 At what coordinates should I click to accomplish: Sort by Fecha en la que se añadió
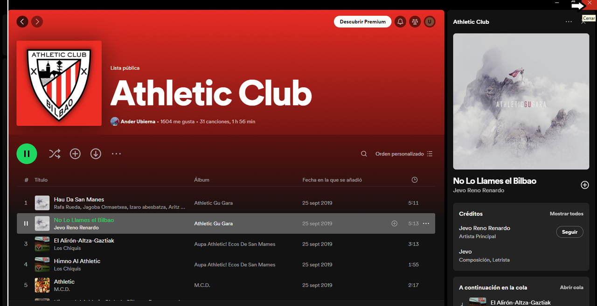[x=332, y=180]
